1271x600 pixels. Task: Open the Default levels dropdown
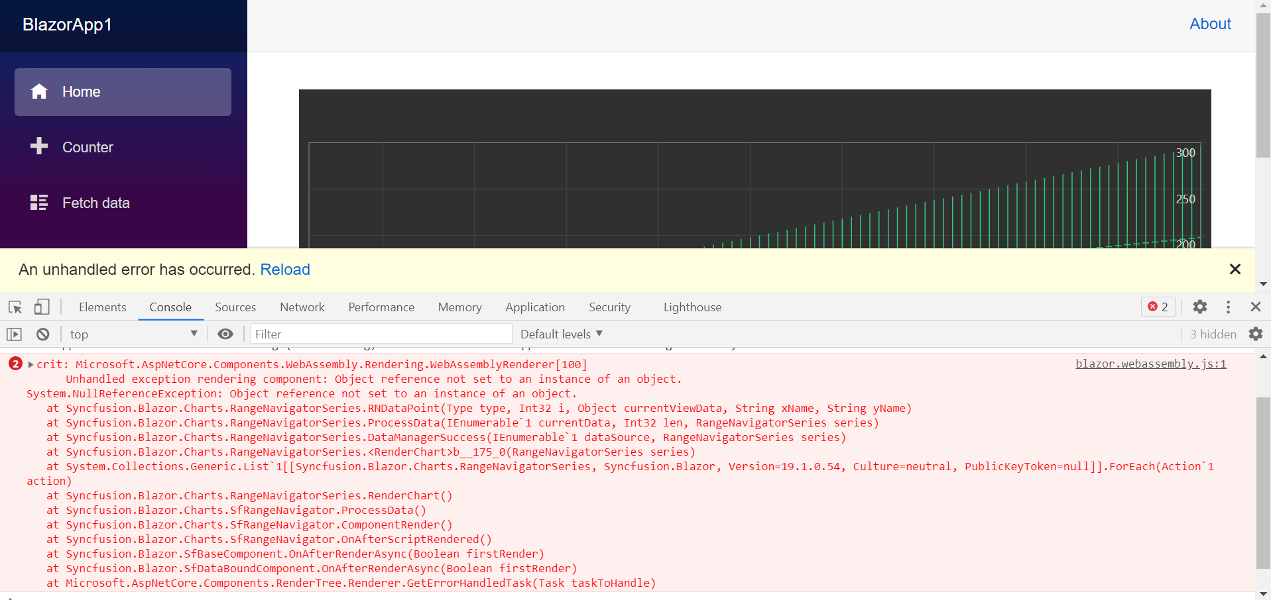pos(561,334)
